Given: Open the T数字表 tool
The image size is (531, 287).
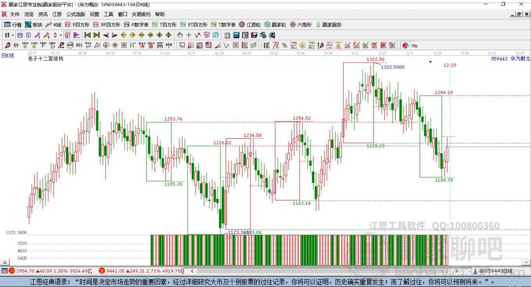Looking at the screenshot, I should click(x=223, y=25).
